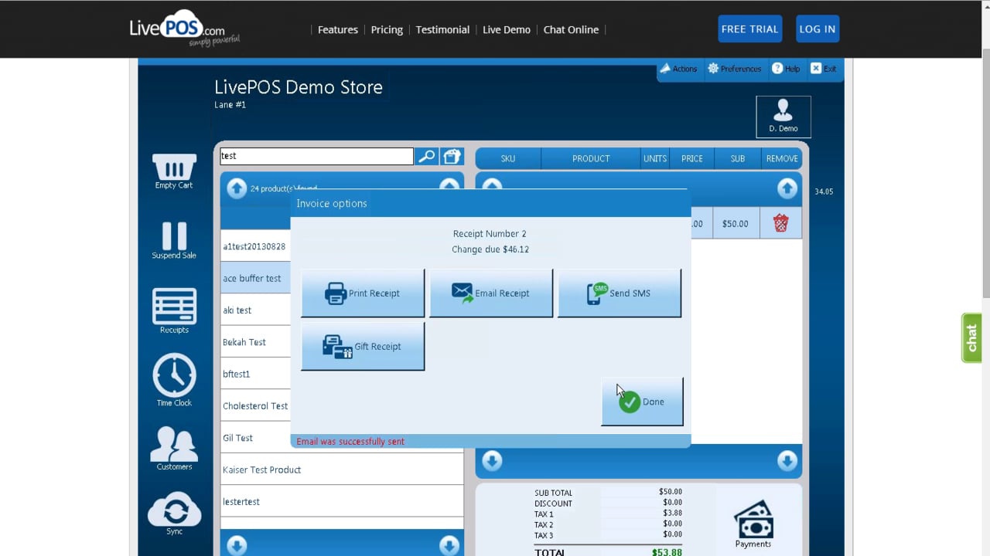This screenshot has height=556, width=990.
Task: Click the product search field containing 'test'
Action: tap(316, 156)
